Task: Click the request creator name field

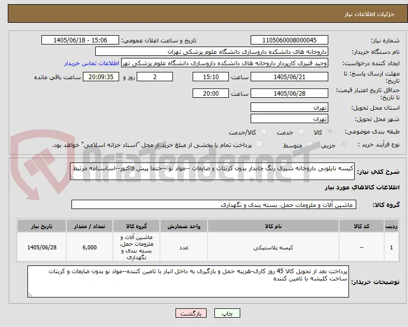Action: 225,63
